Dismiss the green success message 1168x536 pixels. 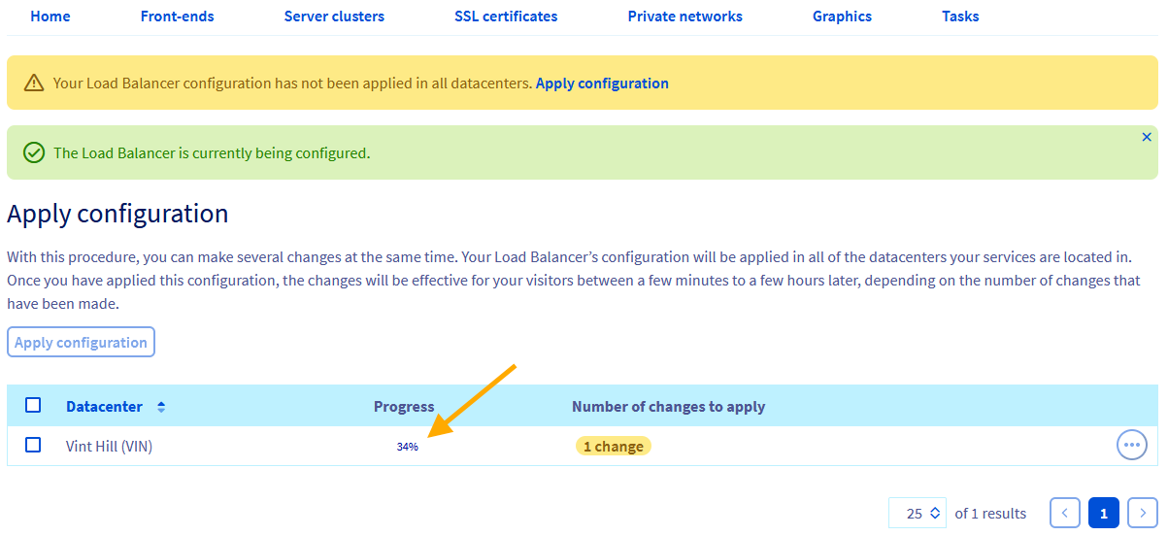[x=1147, y=137]
